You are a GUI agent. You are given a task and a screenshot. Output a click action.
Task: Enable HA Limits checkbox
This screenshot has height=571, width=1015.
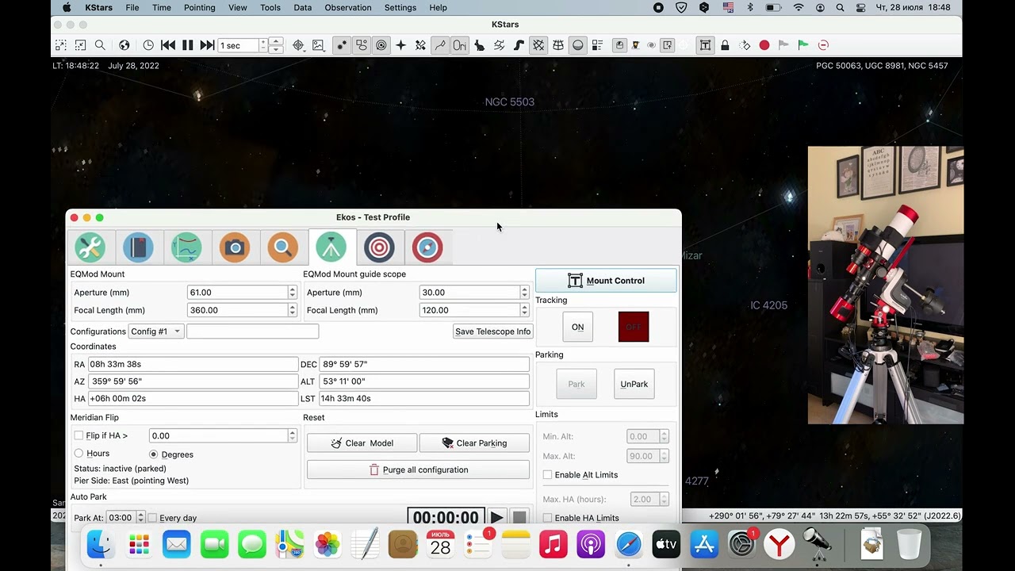click(x=547, y=518)
